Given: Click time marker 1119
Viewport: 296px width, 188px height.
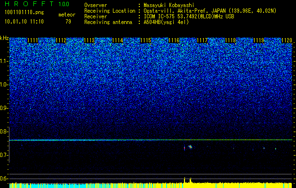Looking at the screenshot, I should click(x=258, y=40).
